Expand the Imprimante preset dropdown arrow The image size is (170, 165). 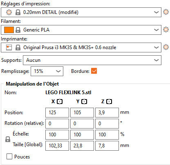tap(156, 47)
